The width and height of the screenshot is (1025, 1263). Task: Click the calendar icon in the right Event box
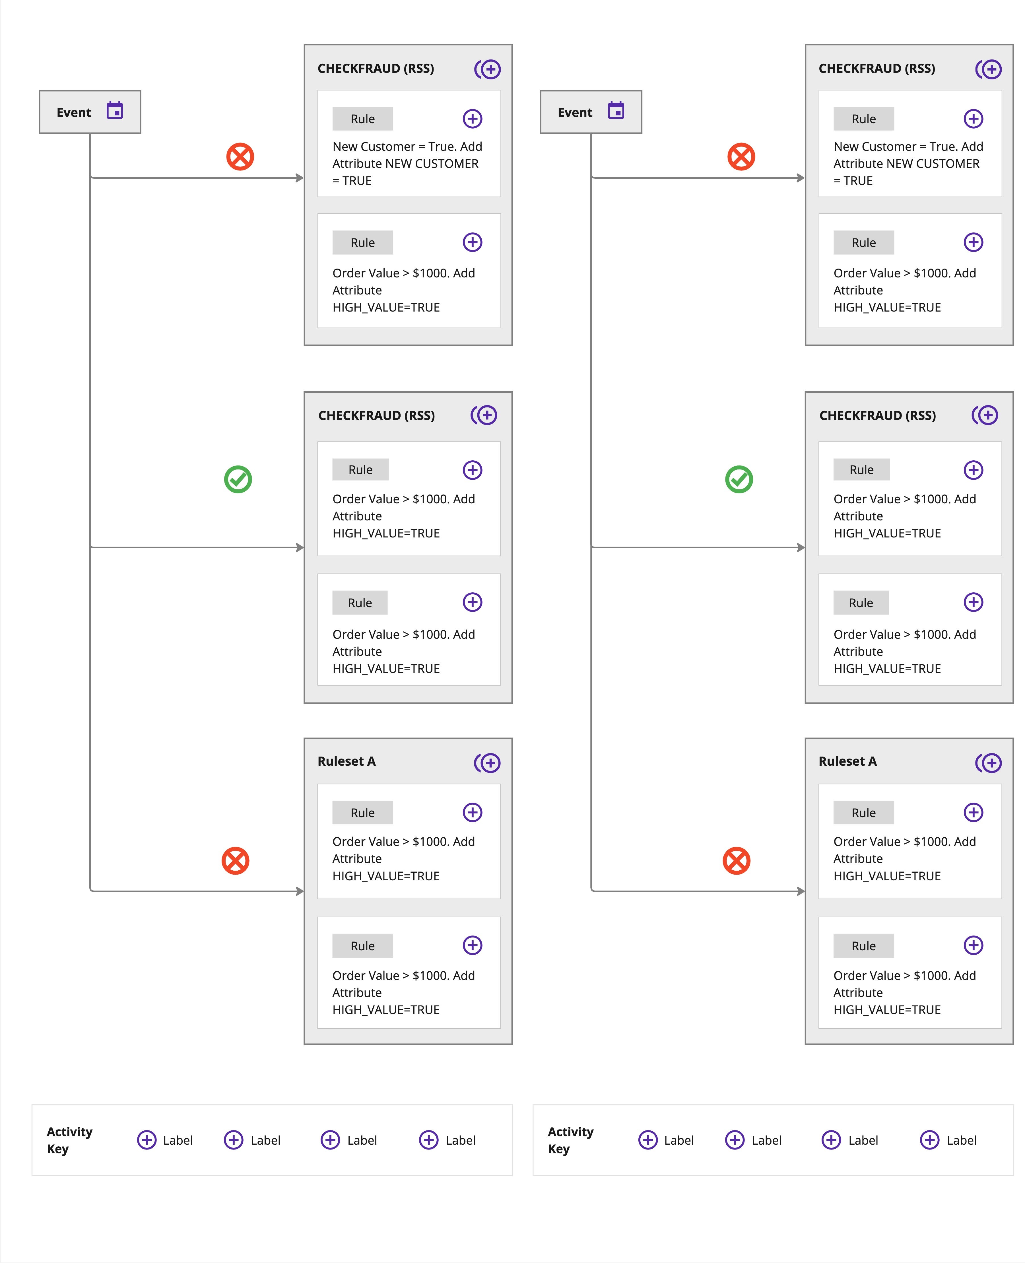pyautogui.click(x=616, y=110)
